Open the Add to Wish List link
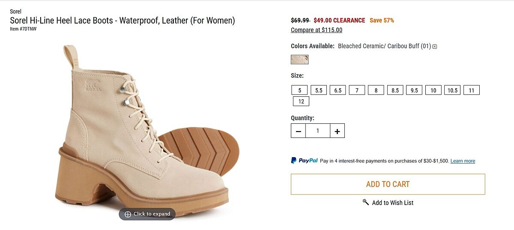This screenshot has width=514, height=230. click(392, 203)
